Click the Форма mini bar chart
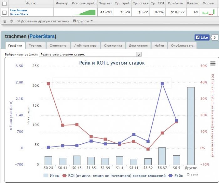Screen dimensions: 219x183 pos(208,12)
